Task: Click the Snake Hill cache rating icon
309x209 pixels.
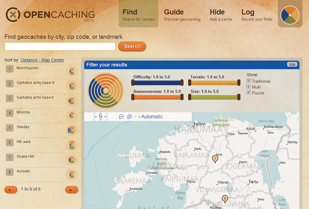Action: [x=72, y=160]
